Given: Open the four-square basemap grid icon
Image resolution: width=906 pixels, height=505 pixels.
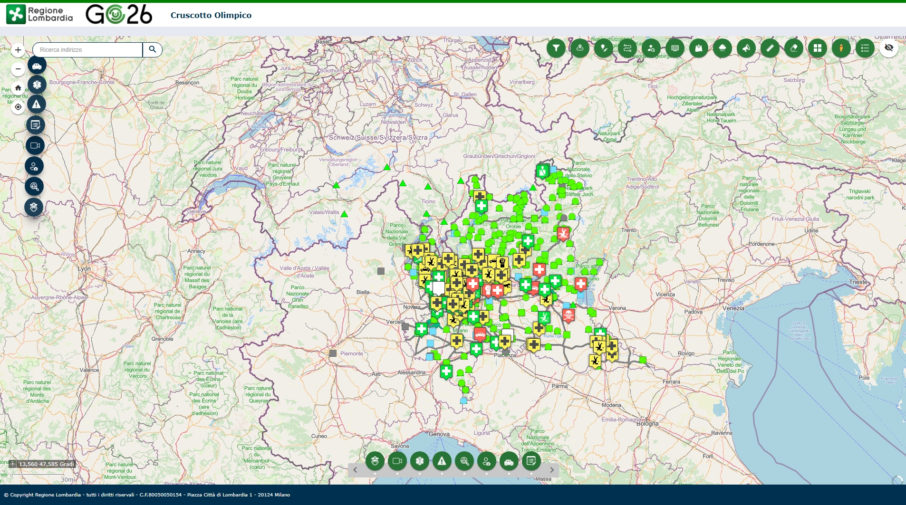Looking at the screenshot, I should click(x=817, y=48).
